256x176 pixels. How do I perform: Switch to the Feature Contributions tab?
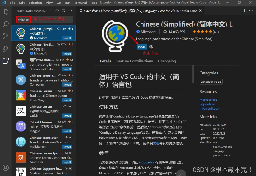tap(135, 61)
